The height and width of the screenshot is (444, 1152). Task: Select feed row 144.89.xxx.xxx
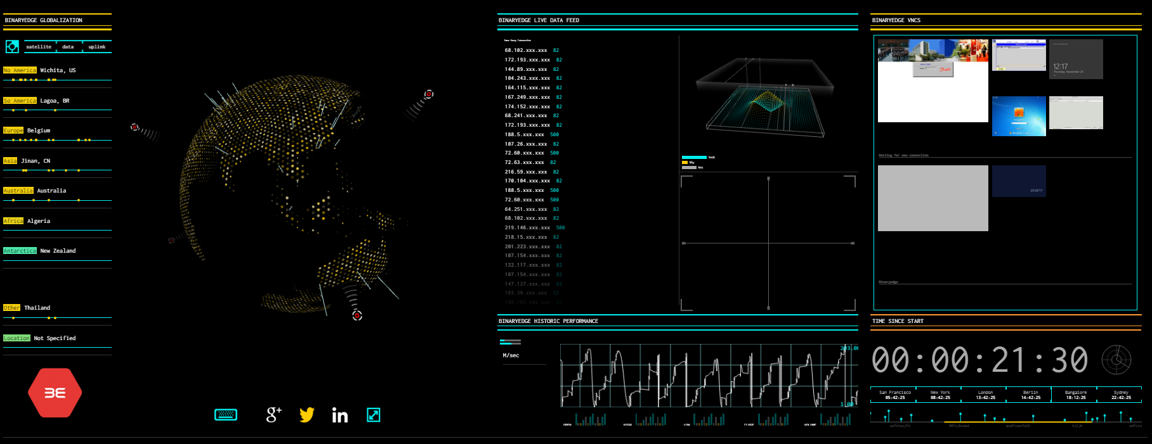(532, 69)
